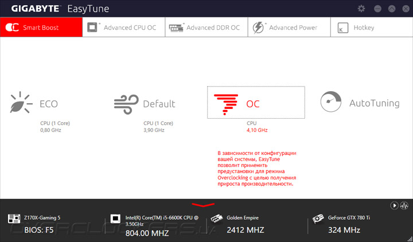The width and height of the screenshot is (413, 242).
Task: Start AutoTuning via the gauge icon
Action: 330,102
